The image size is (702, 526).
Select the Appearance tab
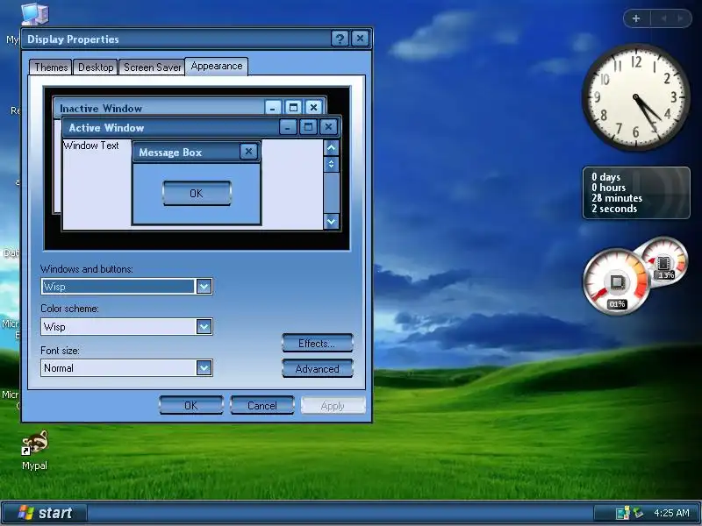pos(216,67)
